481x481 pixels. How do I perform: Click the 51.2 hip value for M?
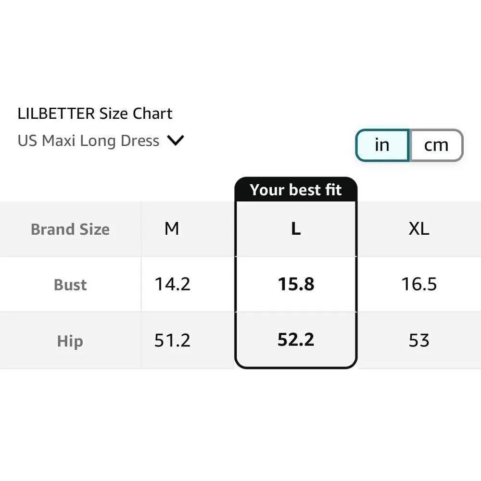point(172,340)
